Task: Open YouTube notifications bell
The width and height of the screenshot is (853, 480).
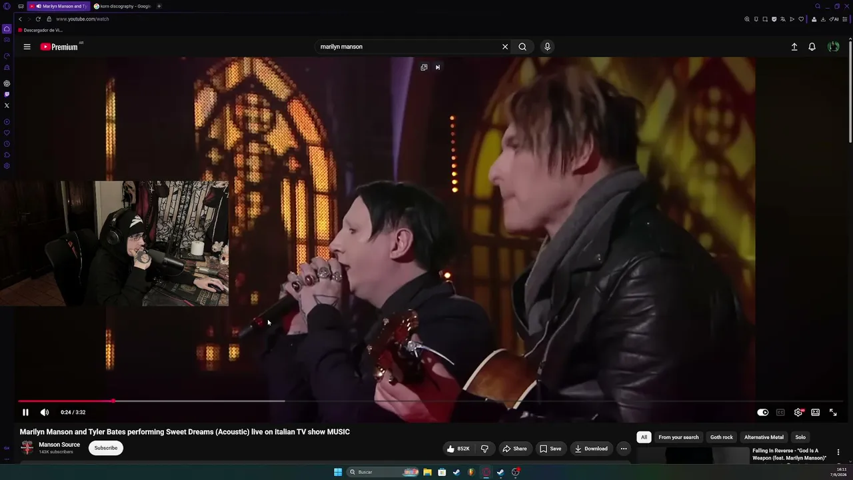Action: point(812,47)
